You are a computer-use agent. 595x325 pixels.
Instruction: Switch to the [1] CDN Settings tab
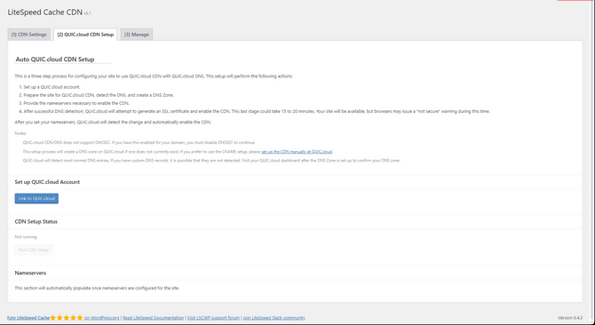[28, 35]
